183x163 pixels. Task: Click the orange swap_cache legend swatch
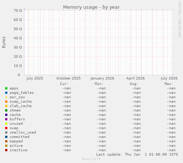coord(6,102)
